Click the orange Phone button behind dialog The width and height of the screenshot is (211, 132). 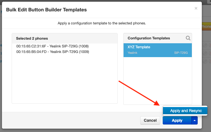point(206,26)
